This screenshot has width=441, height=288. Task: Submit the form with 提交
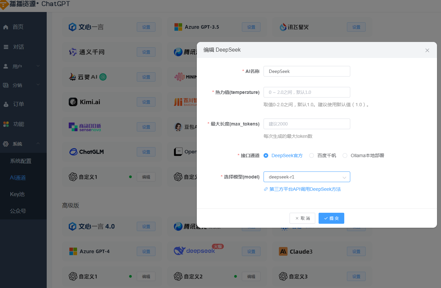(x=331, y=218)
